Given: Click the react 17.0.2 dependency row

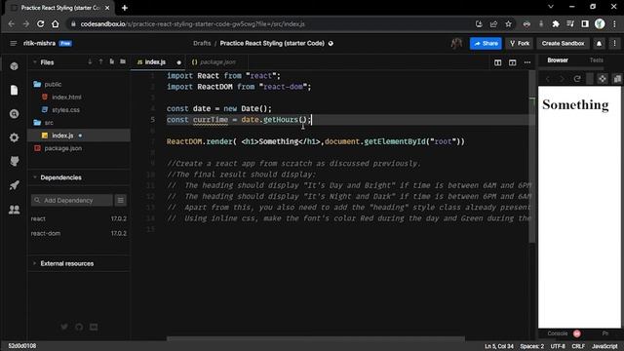Looking at the screenshot, I should coord(79,218).
